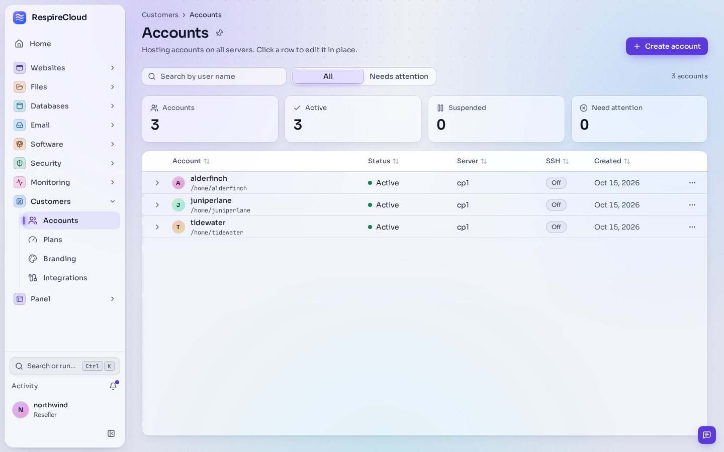Open the actions menu for tidewater
The image size is (724, 452).
pos(692,227)
